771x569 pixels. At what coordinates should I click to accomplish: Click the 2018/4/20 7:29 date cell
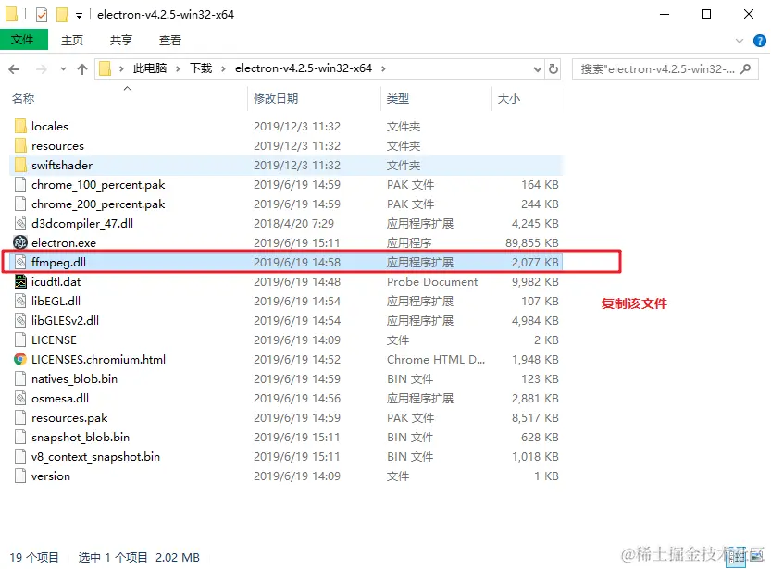coord(293,224)
